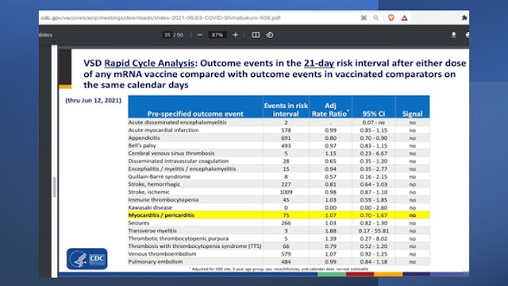Click the zoom in plus button
This screenshot has height=286, width=508.
(x=236, y=35)
